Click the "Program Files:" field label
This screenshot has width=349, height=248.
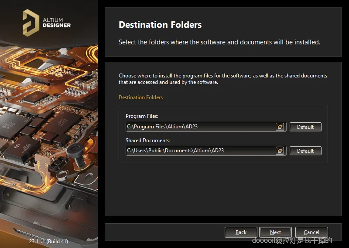point(142,116)
